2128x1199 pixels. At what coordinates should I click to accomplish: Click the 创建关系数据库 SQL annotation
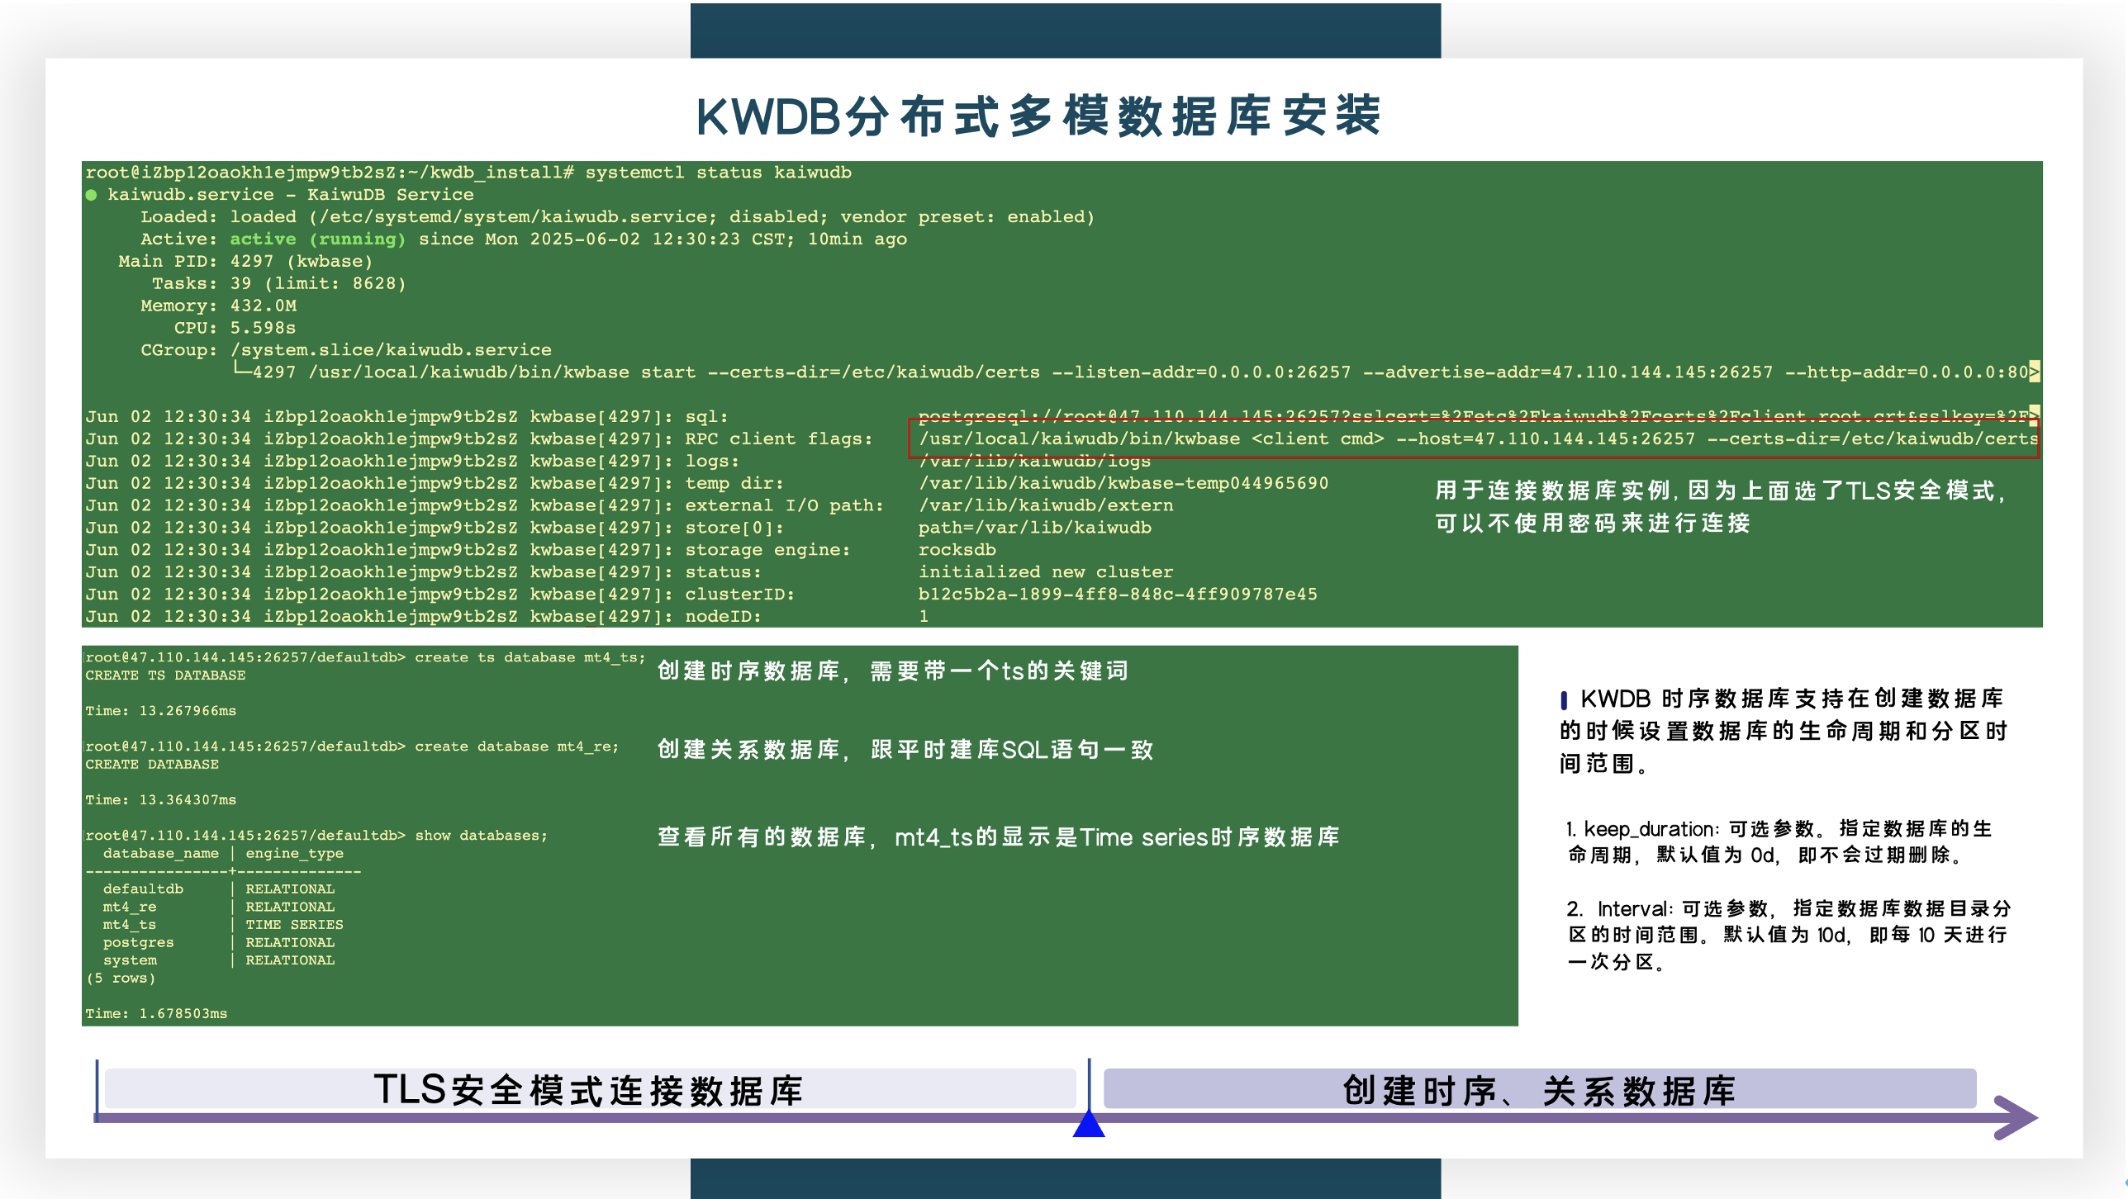coord(905,750)
